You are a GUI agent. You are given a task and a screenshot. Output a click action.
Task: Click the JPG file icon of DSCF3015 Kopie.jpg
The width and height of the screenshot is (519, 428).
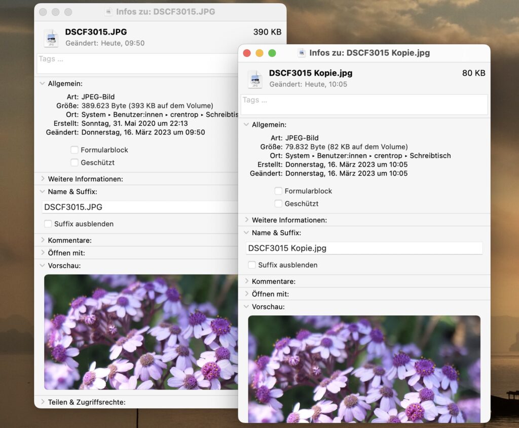[255, 79]
